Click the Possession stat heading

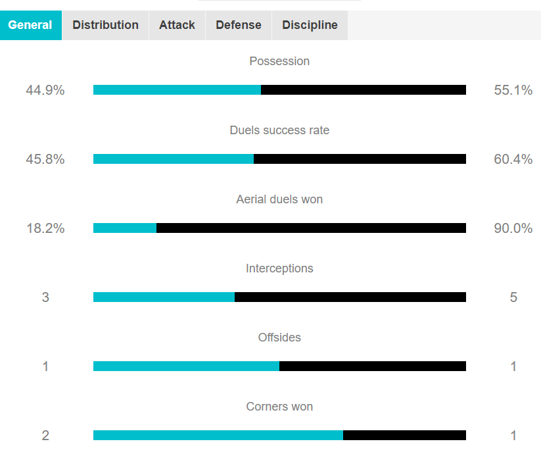click(x=279, y=61)
